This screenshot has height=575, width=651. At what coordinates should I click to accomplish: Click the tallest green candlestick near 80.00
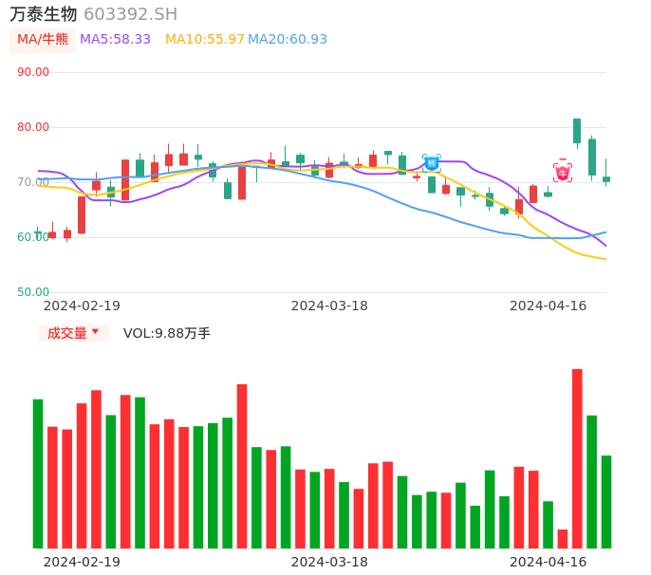tap(577, 131)
